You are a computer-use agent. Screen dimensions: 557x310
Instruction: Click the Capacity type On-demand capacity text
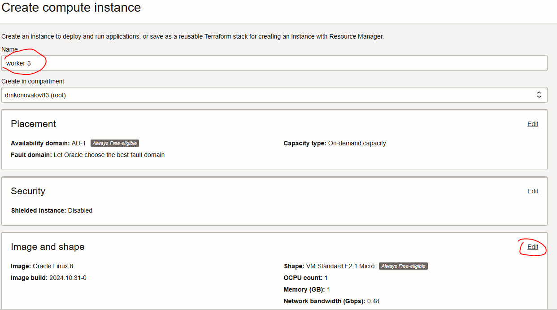(x=357, y=144)
